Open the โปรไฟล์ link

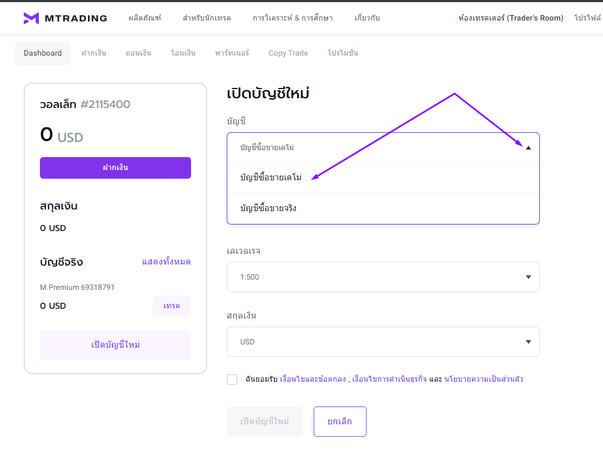coord(588,18)
